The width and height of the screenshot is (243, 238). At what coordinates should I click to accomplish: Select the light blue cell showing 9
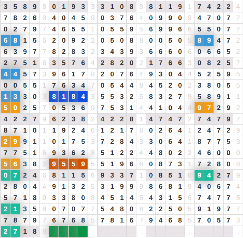click(x=209, y=40)
